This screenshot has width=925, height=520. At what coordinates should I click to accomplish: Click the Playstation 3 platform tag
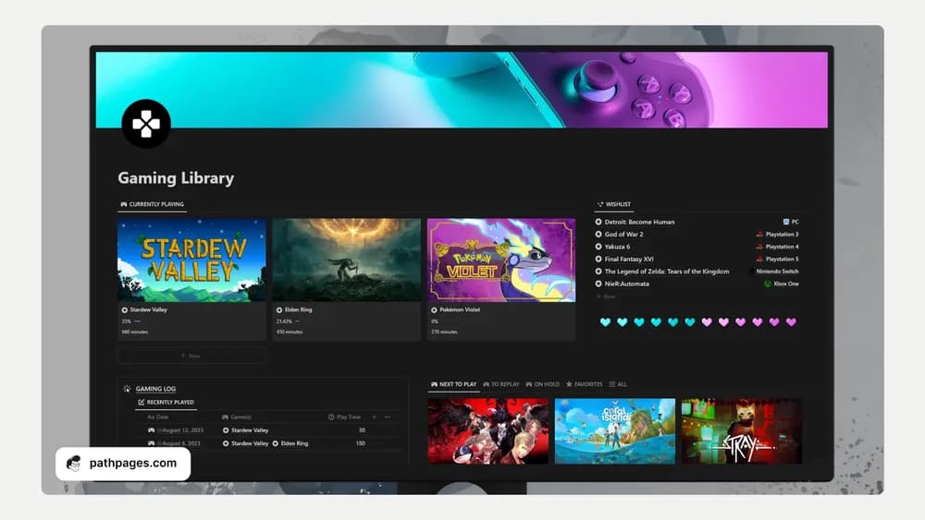(x=778, y=235)
